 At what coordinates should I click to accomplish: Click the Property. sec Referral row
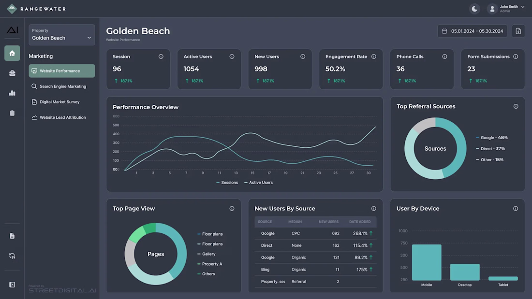(x=315, y=282)
